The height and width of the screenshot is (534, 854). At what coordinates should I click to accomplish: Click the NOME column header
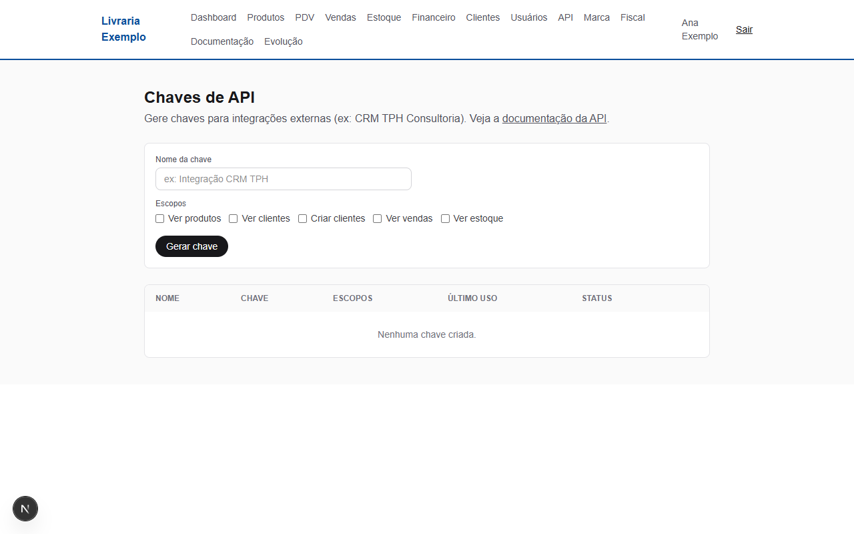click(167, 298)
